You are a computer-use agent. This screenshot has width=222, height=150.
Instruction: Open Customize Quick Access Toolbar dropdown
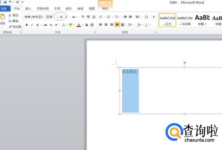(x=23, y=2)
